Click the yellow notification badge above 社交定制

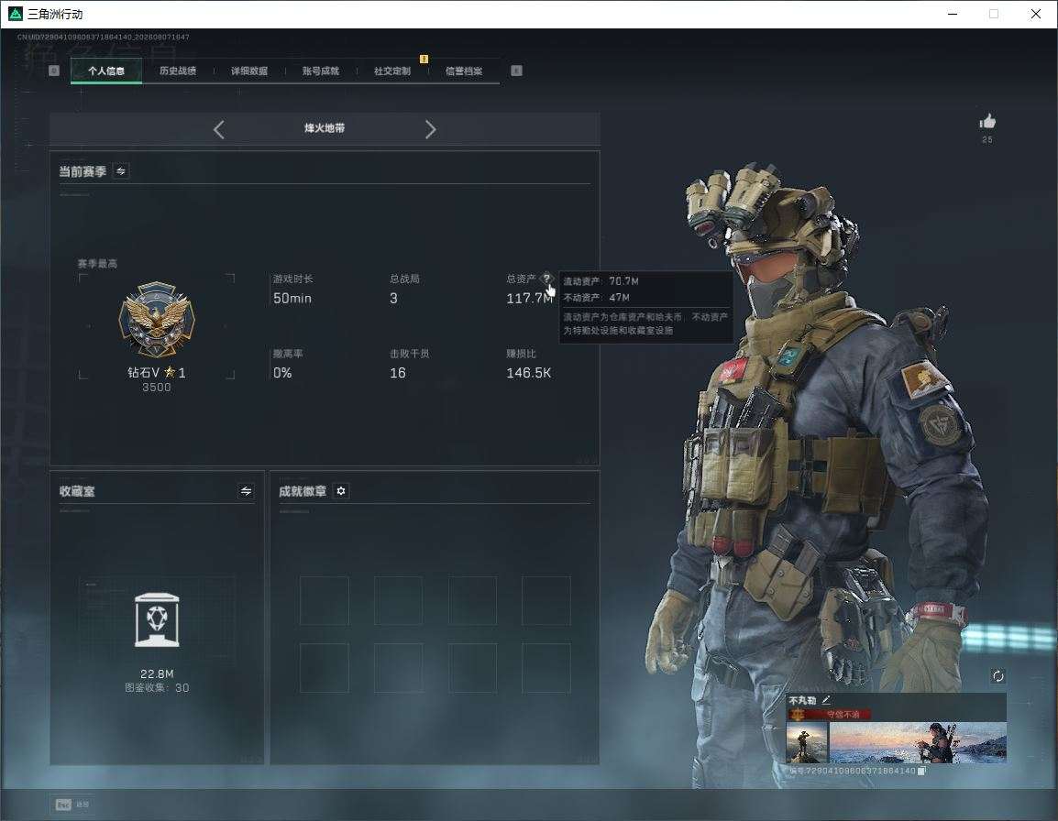424,59
